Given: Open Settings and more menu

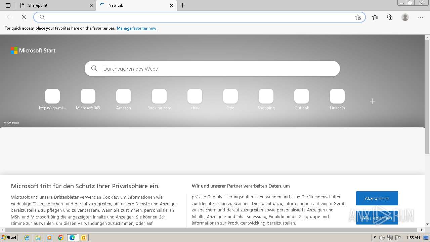Looking at the screenshot, I should pos(421,17).
